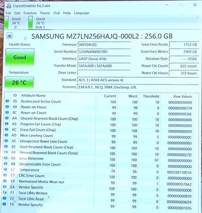Click status icon for Total LBAs Read
Viewport: 202px width, 213px height.
[4, 198]
